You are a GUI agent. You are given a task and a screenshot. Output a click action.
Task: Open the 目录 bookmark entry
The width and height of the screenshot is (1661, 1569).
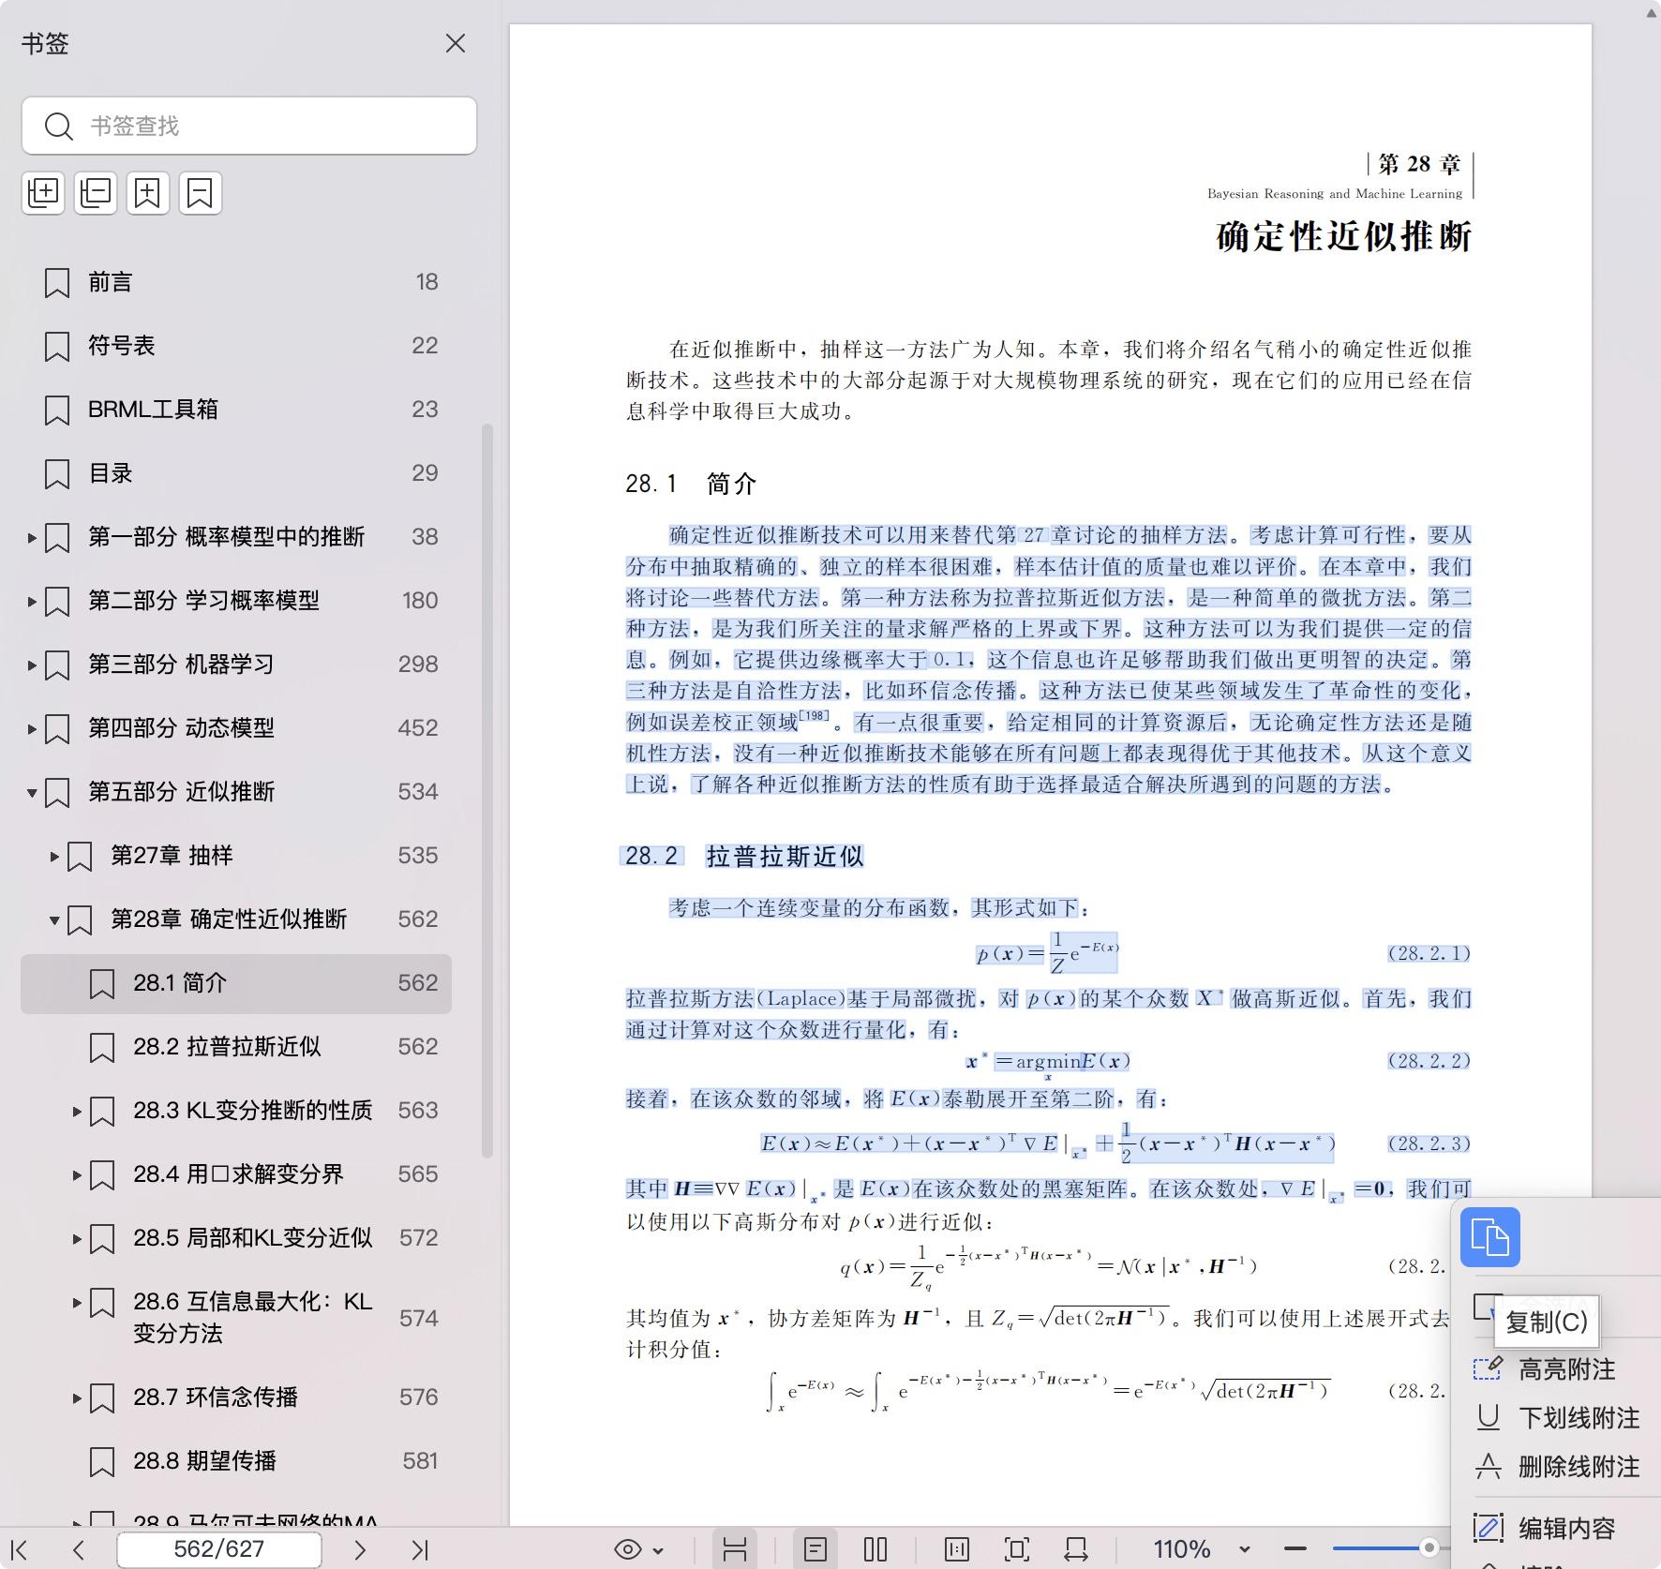click(110, 473)
